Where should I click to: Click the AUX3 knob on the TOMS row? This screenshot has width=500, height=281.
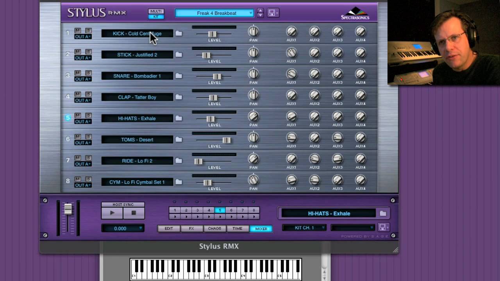pos(337,137)
